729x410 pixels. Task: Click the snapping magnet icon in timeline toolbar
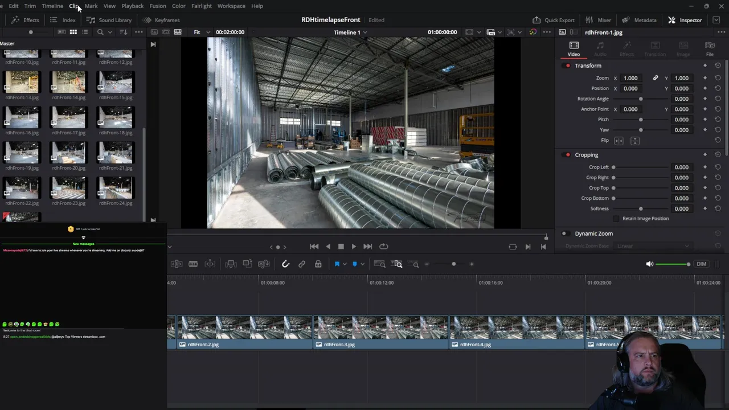(286, 264)
